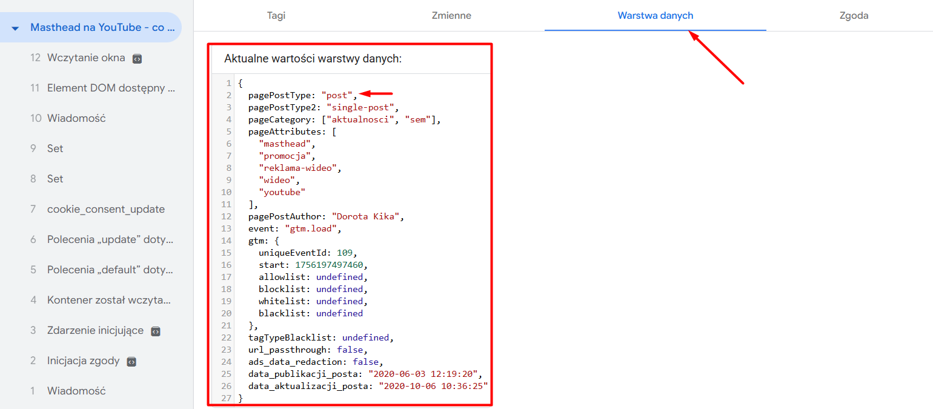Click the whitelist: undefined line
Viewport: 933px width, 409px height.
click(x=313, y=301)
